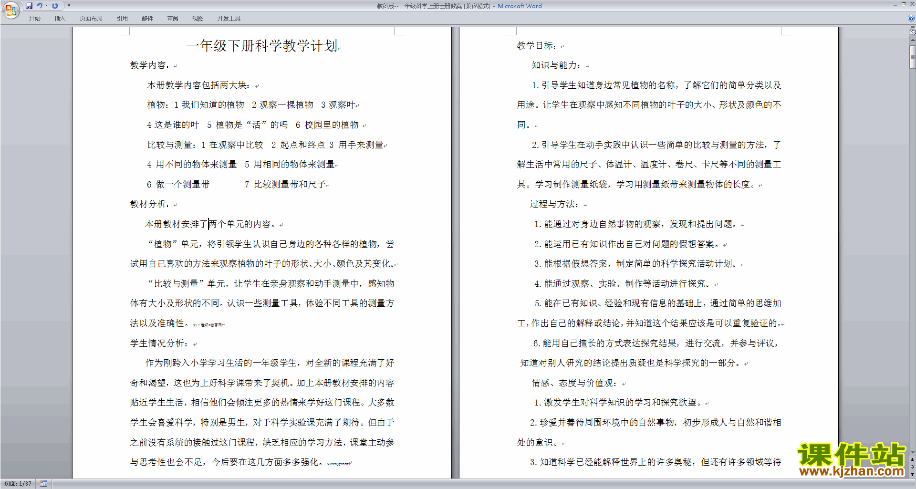Open the round Office button menu
This screenshot has width=916, height=489.
(10, 10)
